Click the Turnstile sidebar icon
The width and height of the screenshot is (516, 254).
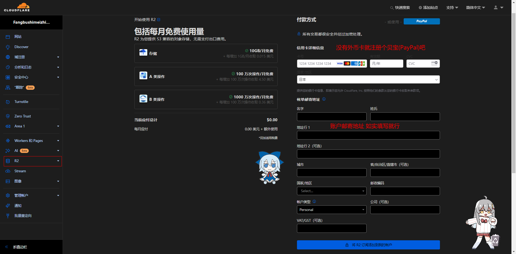8,102
